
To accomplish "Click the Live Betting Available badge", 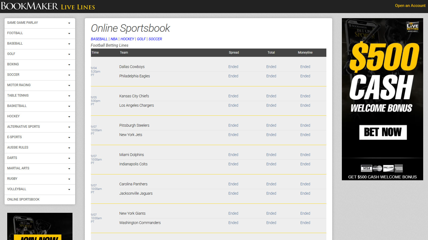I will point(413,26).
